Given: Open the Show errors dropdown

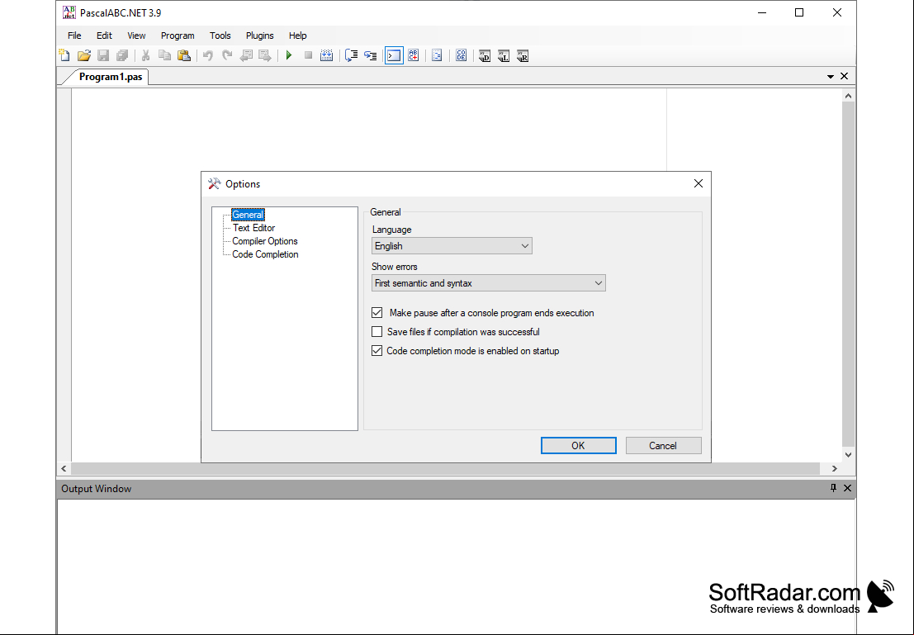Looking at the screenshot, I should 489,283.
